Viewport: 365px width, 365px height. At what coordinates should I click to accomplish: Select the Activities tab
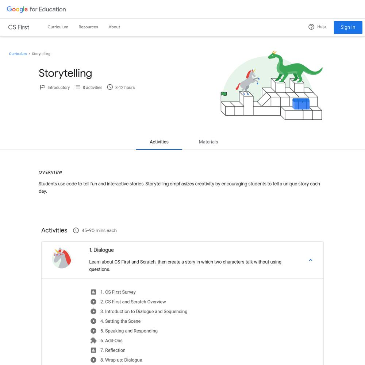[x=159, y=142]
